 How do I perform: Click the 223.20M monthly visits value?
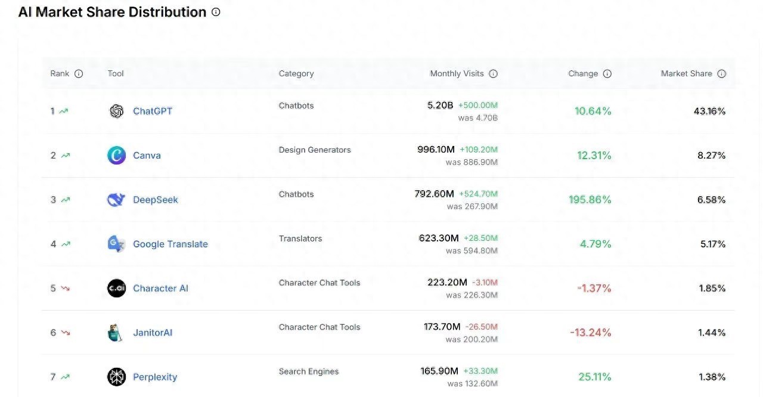(x=448, y=283)
